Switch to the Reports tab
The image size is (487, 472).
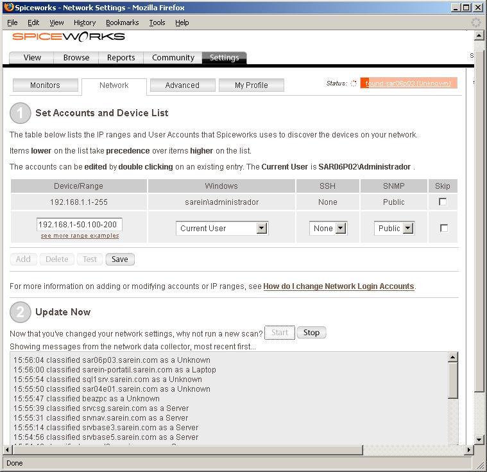coord(121,58)
